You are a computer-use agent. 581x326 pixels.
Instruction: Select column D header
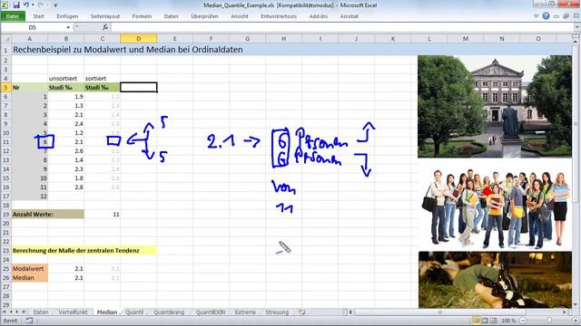pyautogui.click(x=138, y=38)
